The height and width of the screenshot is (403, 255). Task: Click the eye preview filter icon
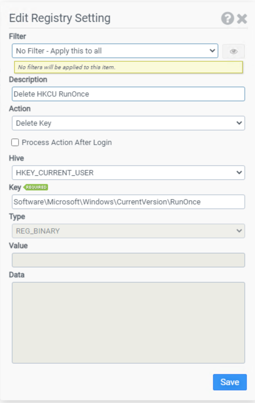point(233,51)
